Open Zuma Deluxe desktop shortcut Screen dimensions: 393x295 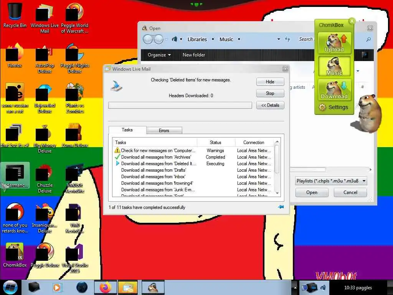(74, 136)
